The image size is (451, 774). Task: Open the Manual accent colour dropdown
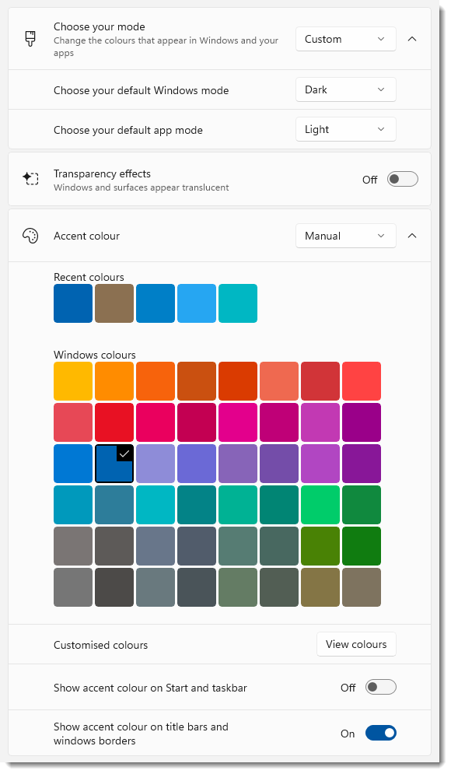[345, 236]
